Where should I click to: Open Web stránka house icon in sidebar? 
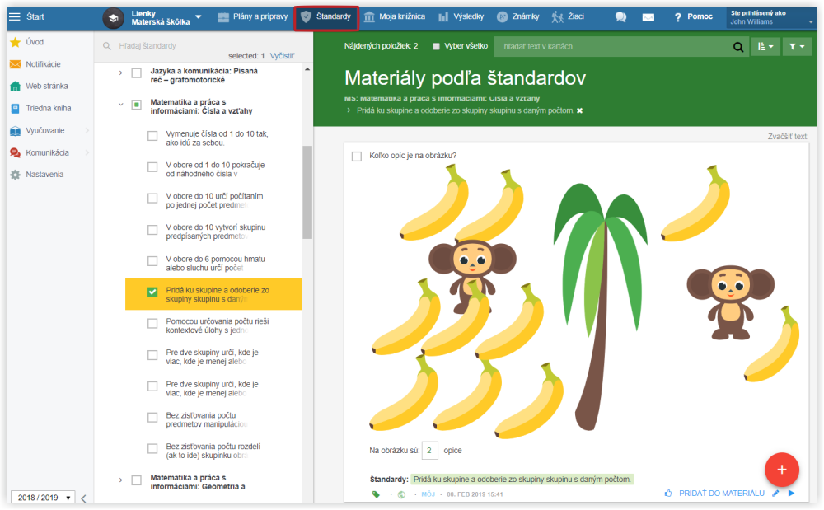tap(15, 87)
